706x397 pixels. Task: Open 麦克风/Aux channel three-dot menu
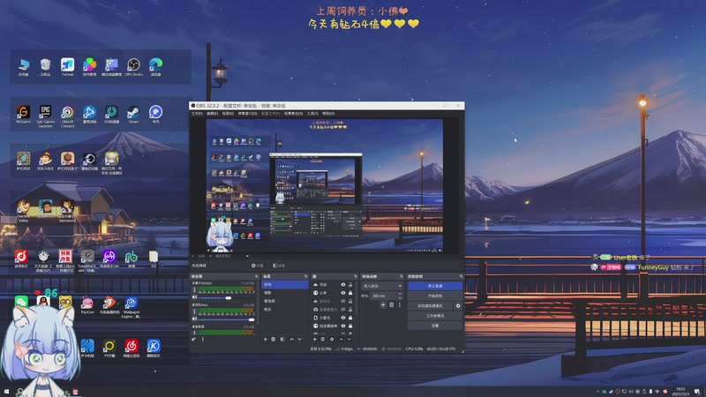coord(194,311)
